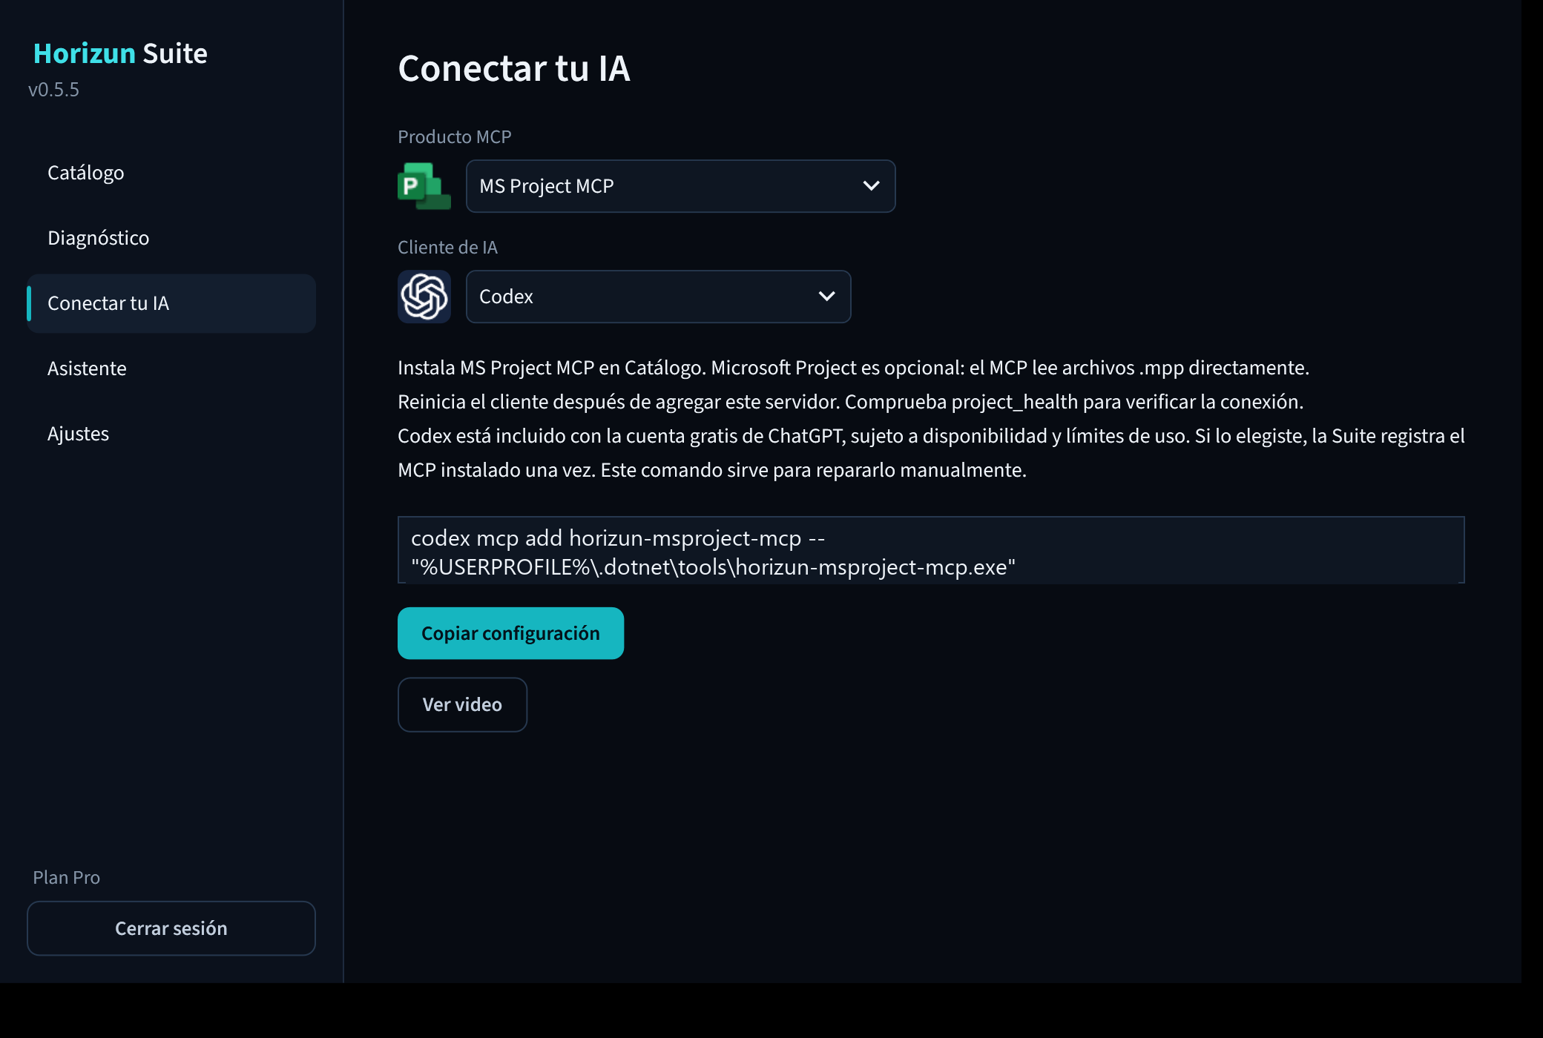Screen dimensions: 1543x1038
Task: Go to Catálogo in the sidebar
Action: (171, 173)
